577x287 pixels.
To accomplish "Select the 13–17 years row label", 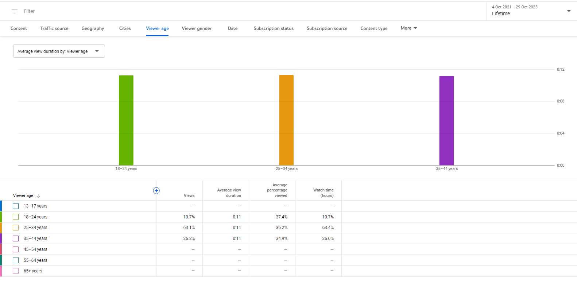I will [x=35, y=206].
